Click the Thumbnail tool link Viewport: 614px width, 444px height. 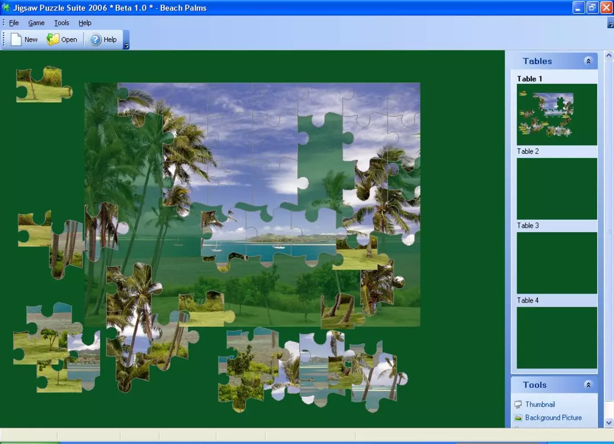coord(539,404)
